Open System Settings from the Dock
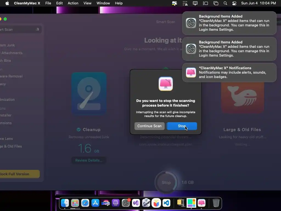Image resolution: width=281 pixels, height=211 pixels. tap(126, 203)
